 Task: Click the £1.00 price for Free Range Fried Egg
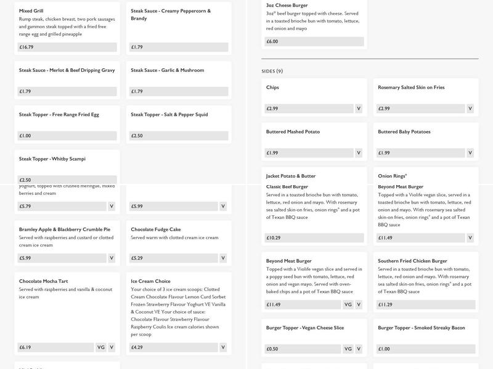67,135
